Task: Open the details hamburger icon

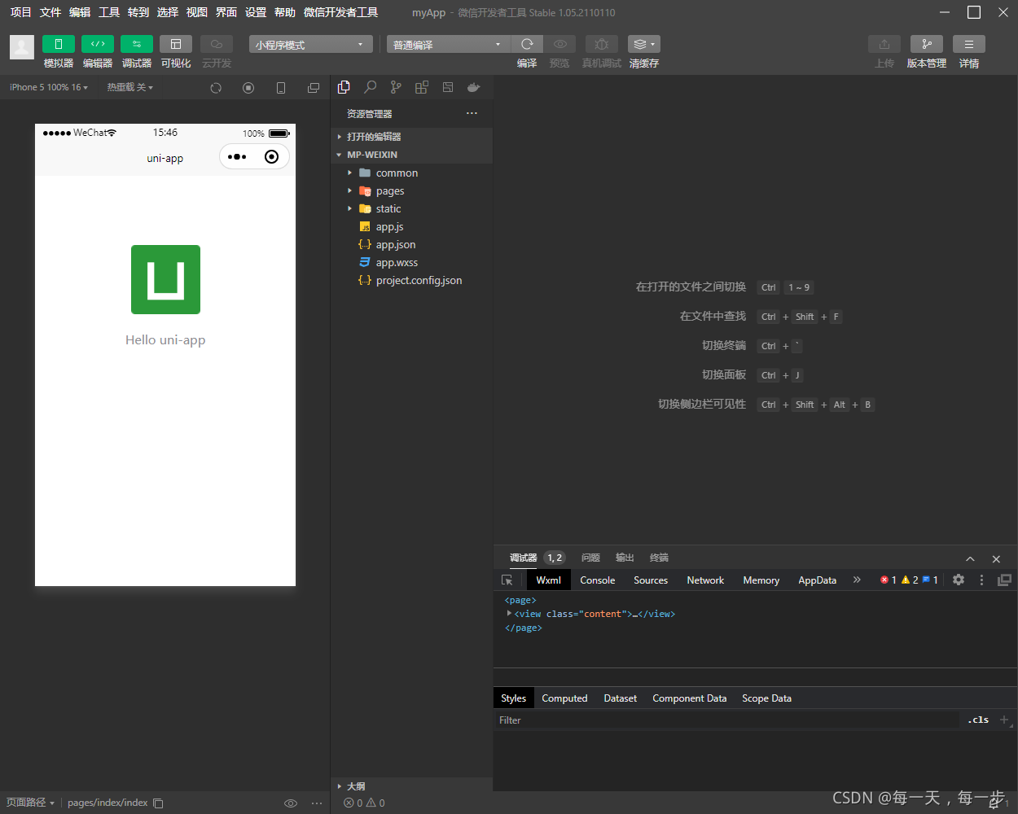Action: [969, 44]
